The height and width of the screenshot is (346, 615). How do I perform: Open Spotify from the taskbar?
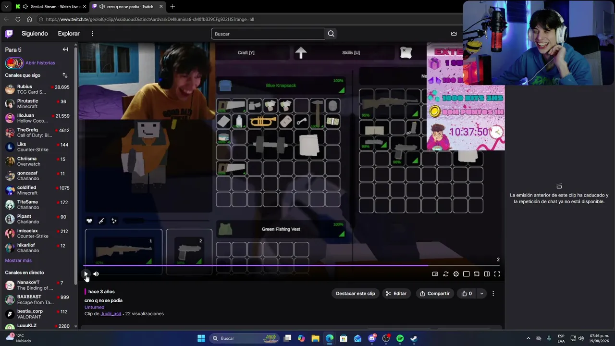[400, 338]
